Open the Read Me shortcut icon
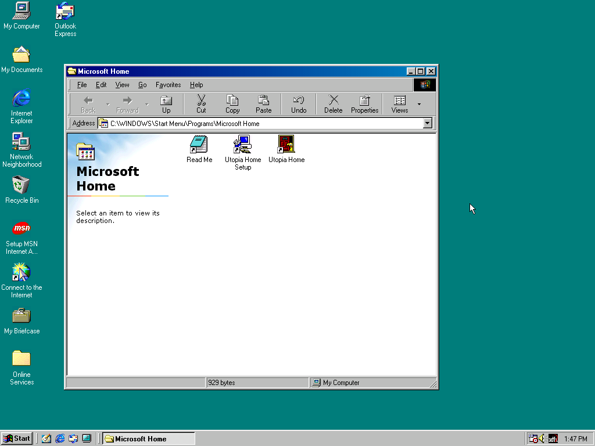Viewport: 595px width, 446px height. tap(199, 145)
